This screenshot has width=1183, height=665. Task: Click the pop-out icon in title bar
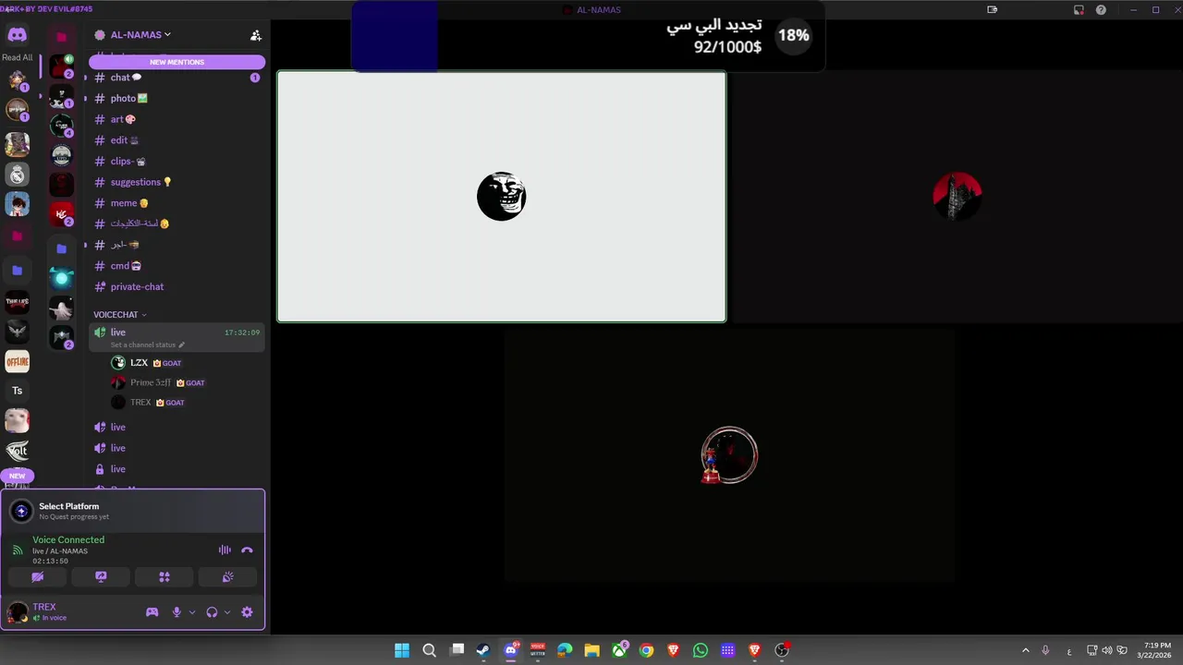993,10
